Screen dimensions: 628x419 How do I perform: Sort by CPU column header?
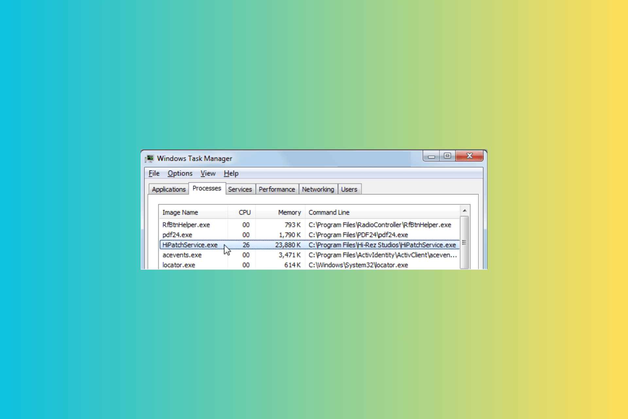click(242, 212)
